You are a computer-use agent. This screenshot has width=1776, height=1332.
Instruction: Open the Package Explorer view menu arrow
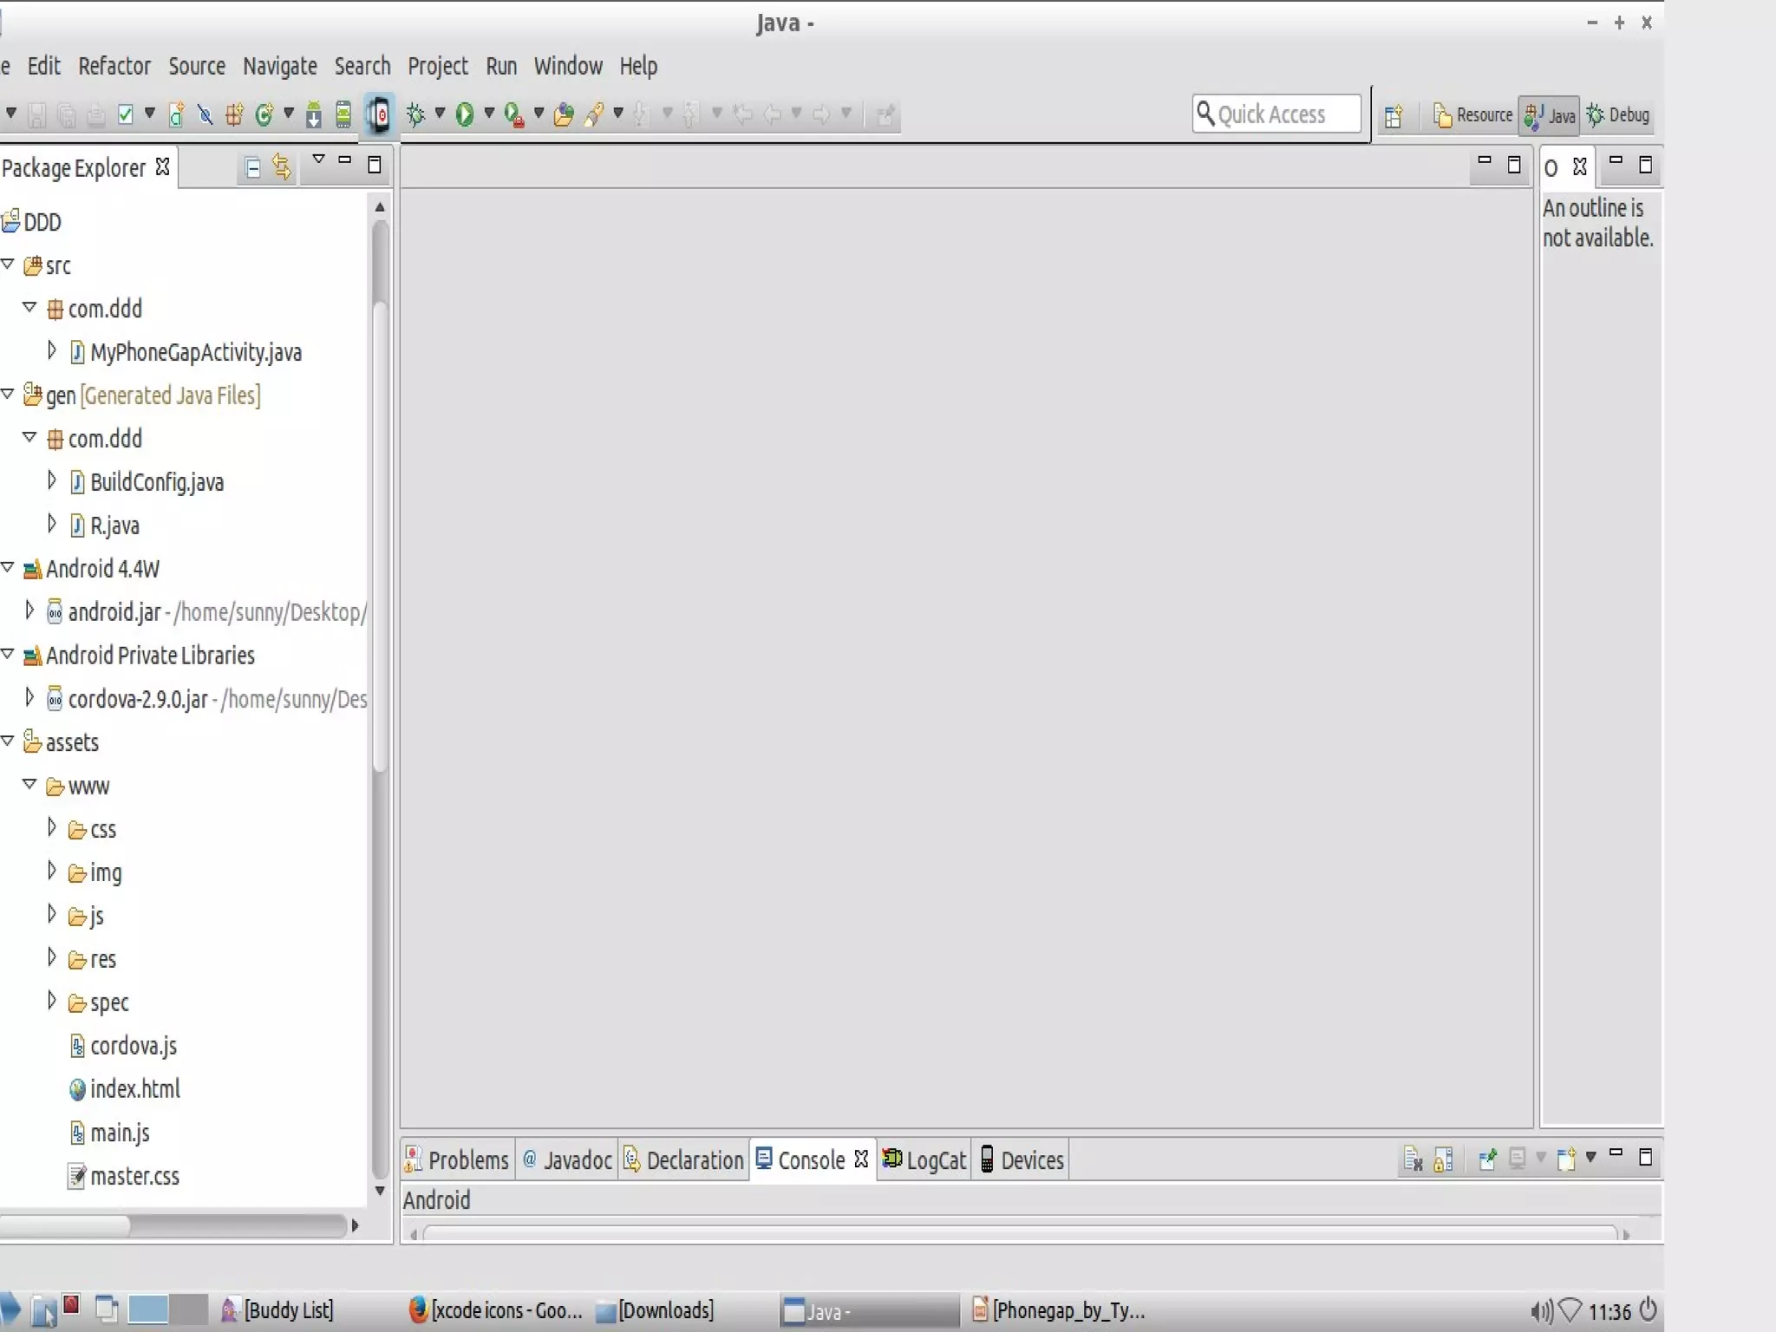coord(318,160)
